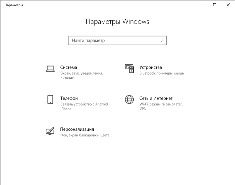Click 'Связать устройство с Android, iPhone' text
The image size is (235, 185).
point(84,106)
